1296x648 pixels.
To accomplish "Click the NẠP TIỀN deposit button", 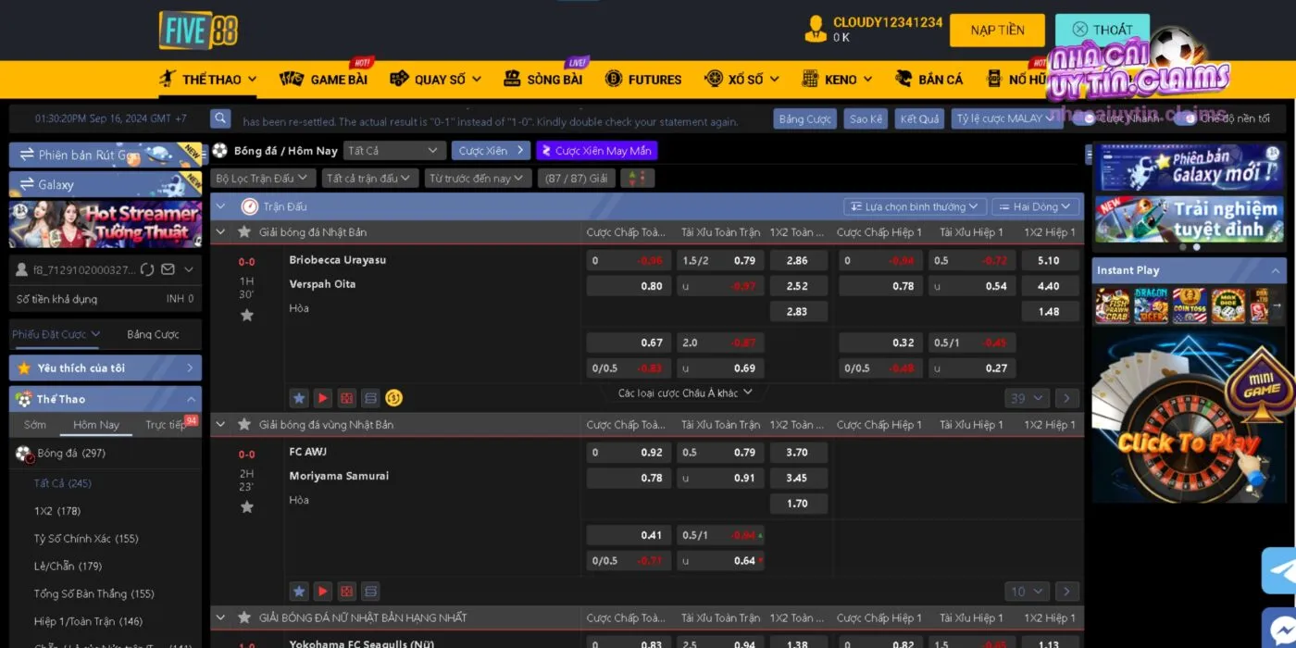I will click(997, 31).
